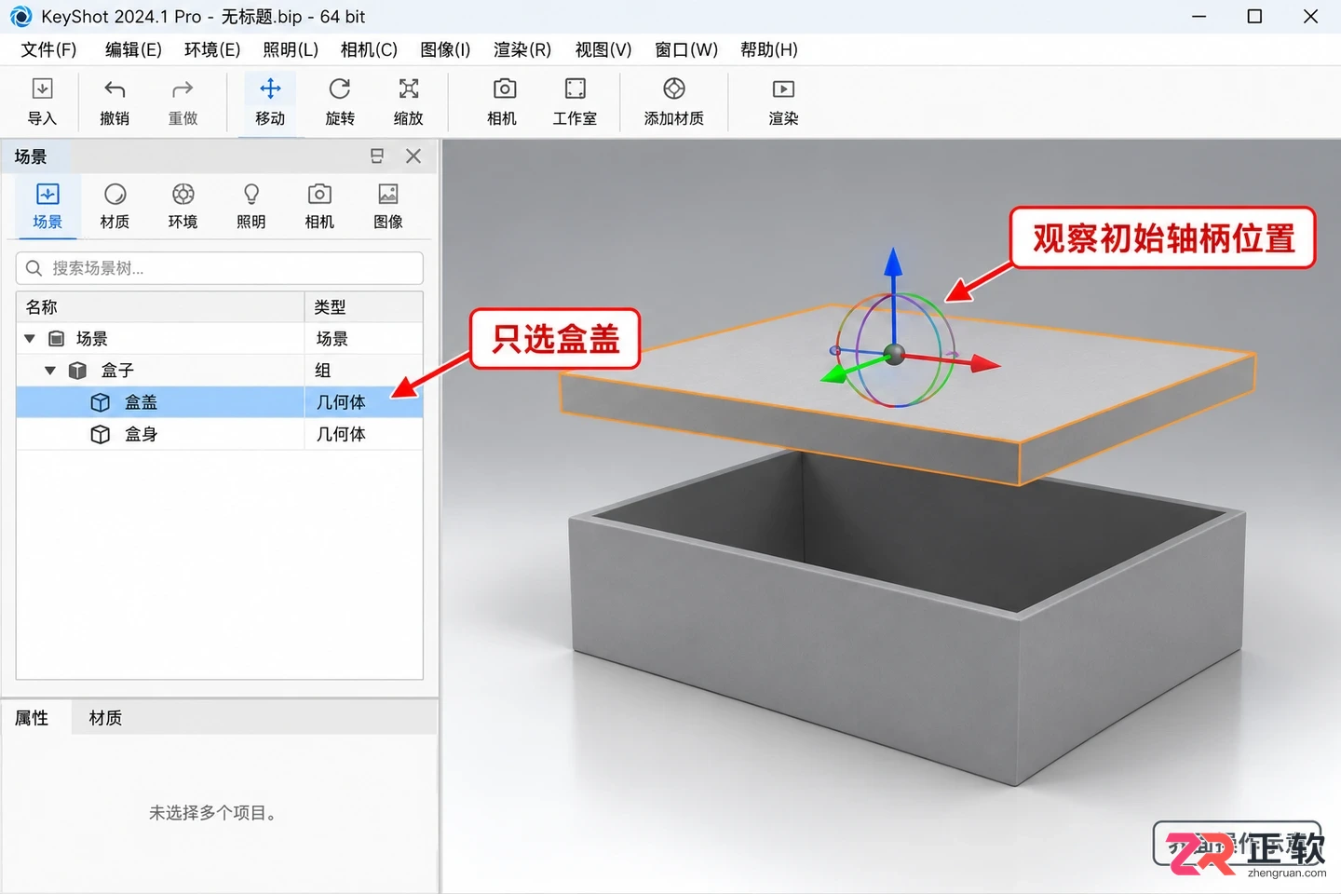Switch to the 图像 image panel tab

(388, 206)
